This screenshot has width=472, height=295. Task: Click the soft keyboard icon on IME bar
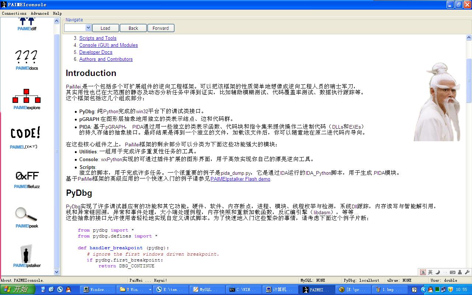pos(452,273)
